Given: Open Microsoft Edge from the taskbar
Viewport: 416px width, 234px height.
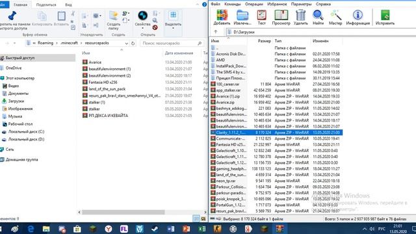Looking at the screenshot, I should [x=31, y=229].
